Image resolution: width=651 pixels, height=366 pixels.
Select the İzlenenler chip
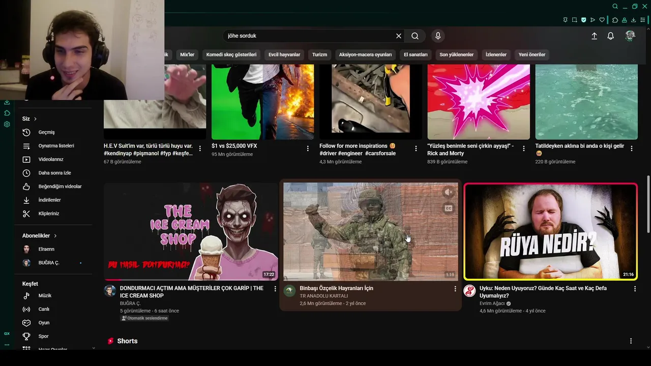click(496, 54)
